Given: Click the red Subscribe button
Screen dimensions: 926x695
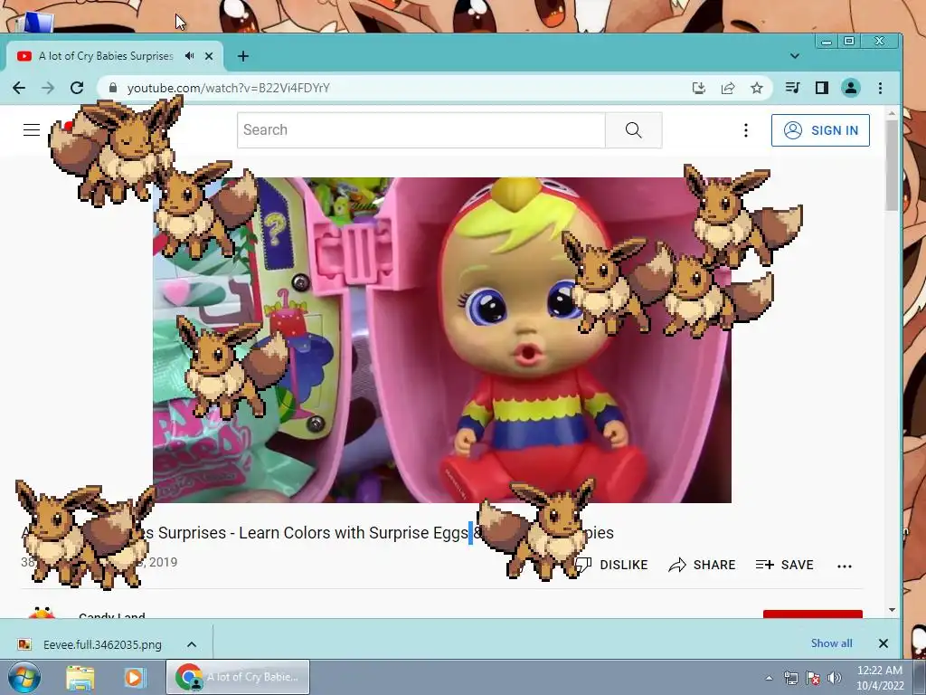Looking at the screenshot, I should tap(813, 614).
